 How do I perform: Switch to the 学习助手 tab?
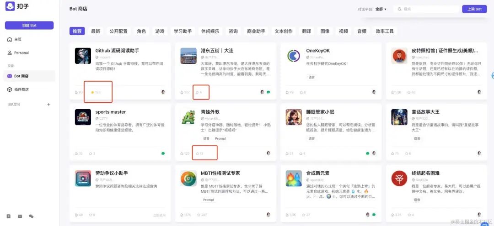[183, 31]
